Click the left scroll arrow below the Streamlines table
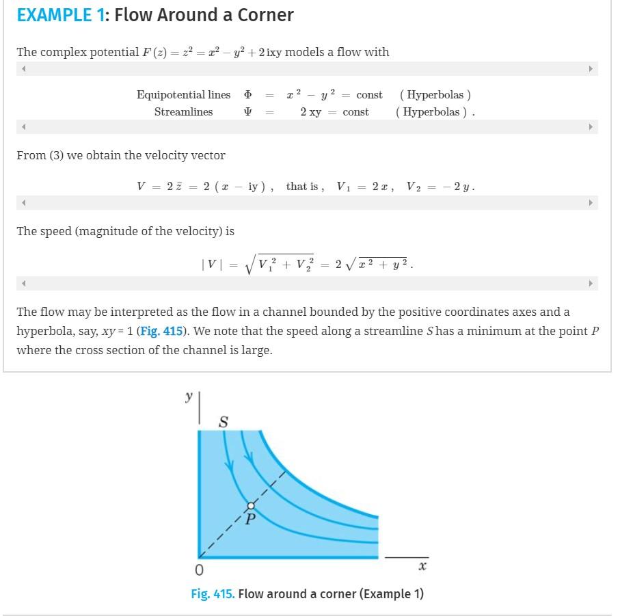This screenshot has height=616, width=620. pos(23,126)
